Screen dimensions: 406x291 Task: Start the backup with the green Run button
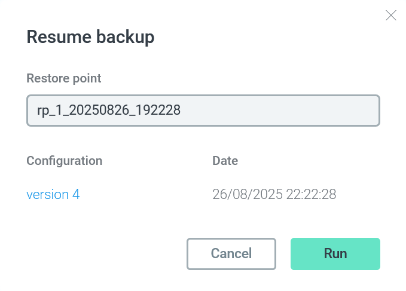(335, 253)
